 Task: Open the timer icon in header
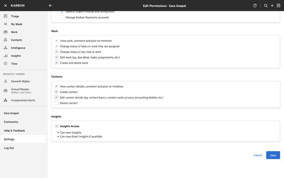255,6
